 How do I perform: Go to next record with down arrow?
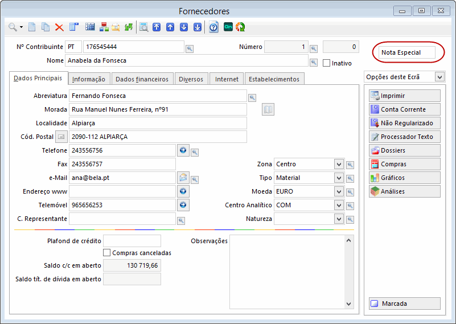point(184,27)
